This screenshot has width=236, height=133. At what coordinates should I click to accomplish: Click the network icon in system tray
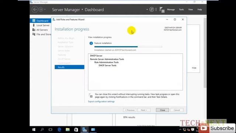pyautogui.click(x=184, y=130)
